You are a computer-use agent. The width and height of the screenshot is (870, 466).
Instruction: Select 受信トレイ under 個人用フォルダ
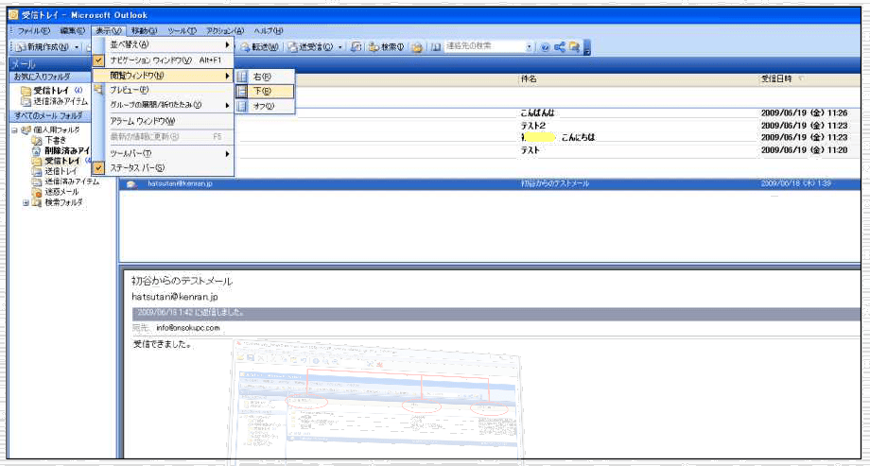click(61, 161)
